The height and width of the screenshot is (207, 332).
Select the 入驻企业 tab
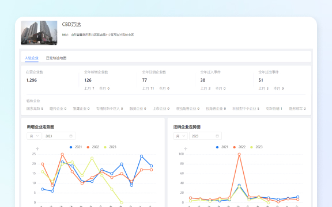pyautogui.click(x=32, y=58)
